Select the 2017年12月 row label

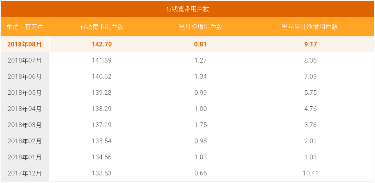tap(25, 173)
